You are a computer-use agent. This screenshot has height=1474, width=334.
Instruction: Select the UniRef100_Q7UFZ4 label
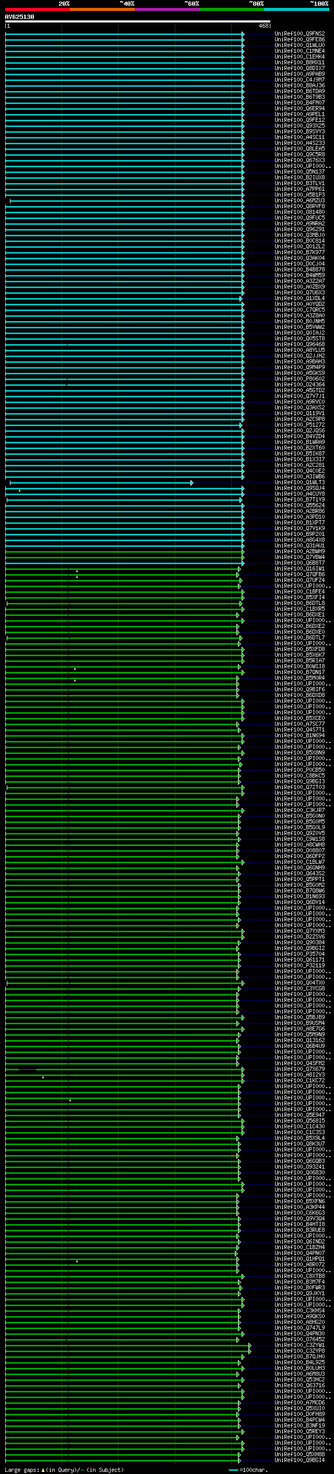tap(300, 580)
